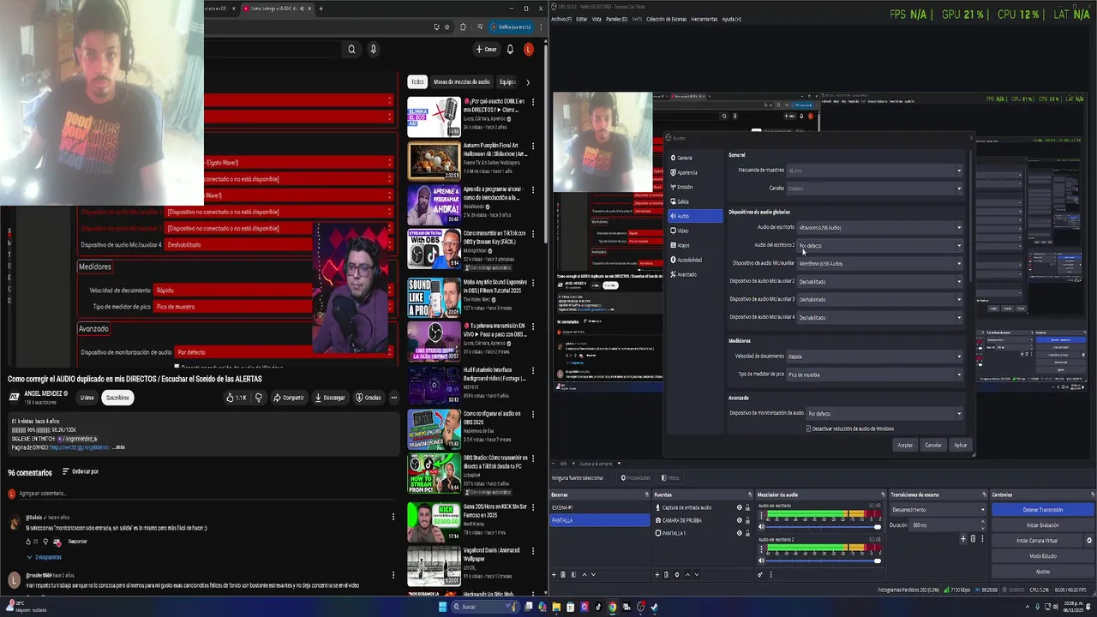The width and height of the screenshot is (1097, 617).
Task: Lock the CAMARA DE PRUEBA source
Action: pyautogui.click(x=748, y=520)
